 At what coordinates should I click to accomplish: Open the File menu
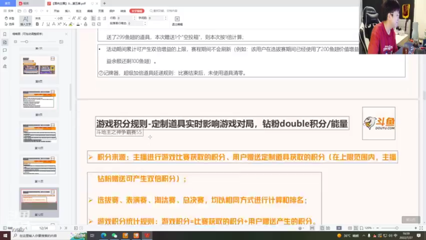(9, 11)
